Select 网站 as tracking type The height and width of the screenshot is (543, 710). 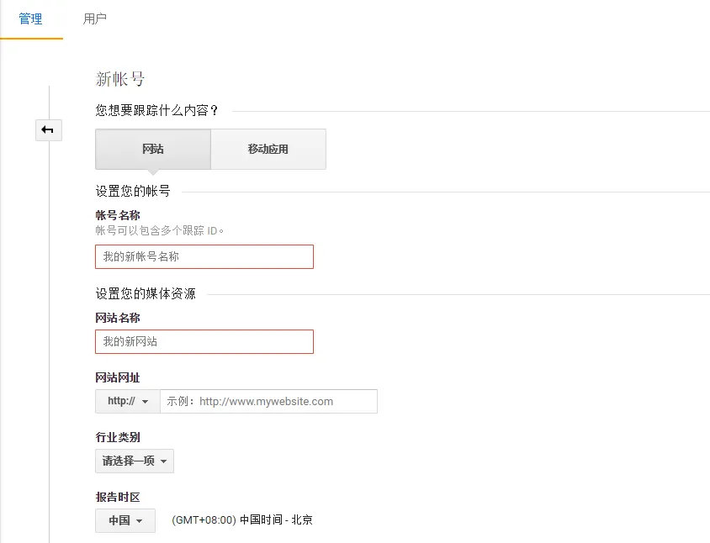(x=153, y=150)
